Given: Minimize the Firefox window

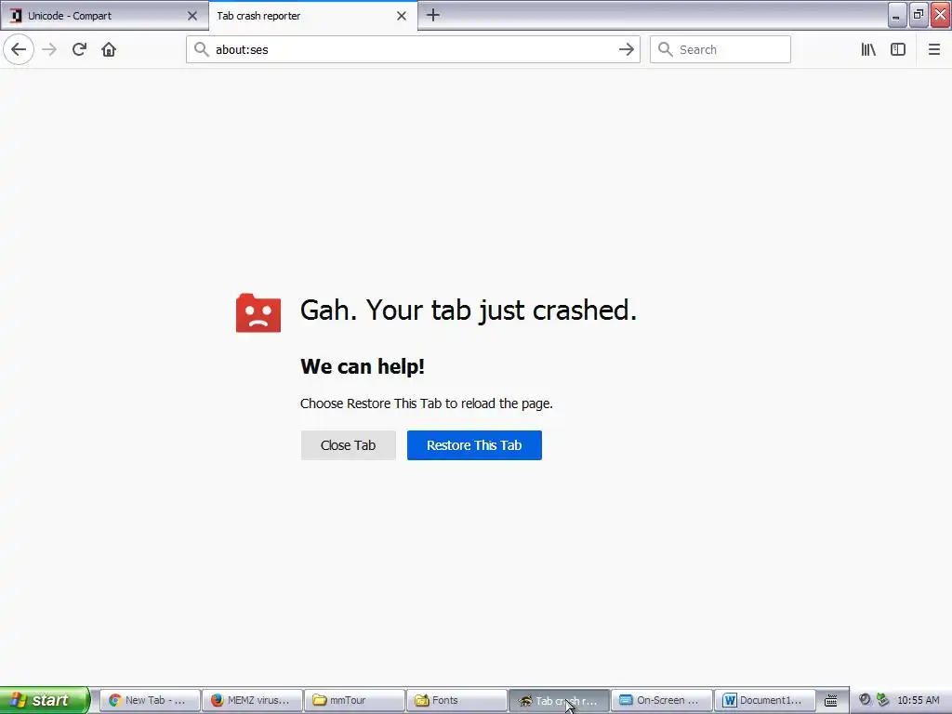Looking at the screenshot, I should click(x=896, y=15).
